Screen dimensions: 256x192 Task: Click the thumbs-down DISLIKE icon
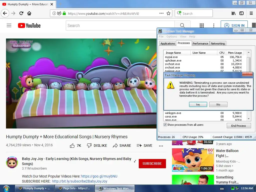click(89, 145)
